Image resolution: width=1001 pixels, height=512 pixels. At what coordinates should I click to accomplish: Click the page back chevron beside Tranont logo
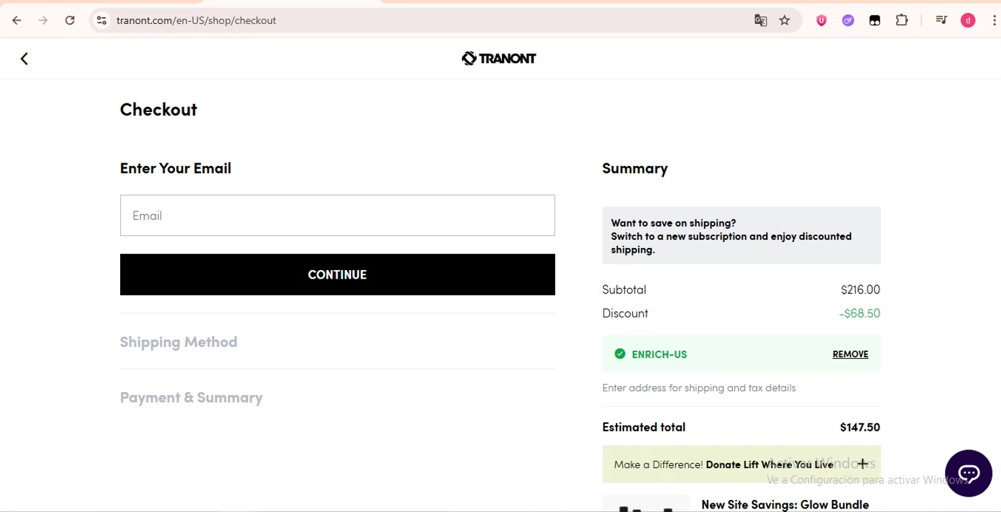click(x=24, y=59)
